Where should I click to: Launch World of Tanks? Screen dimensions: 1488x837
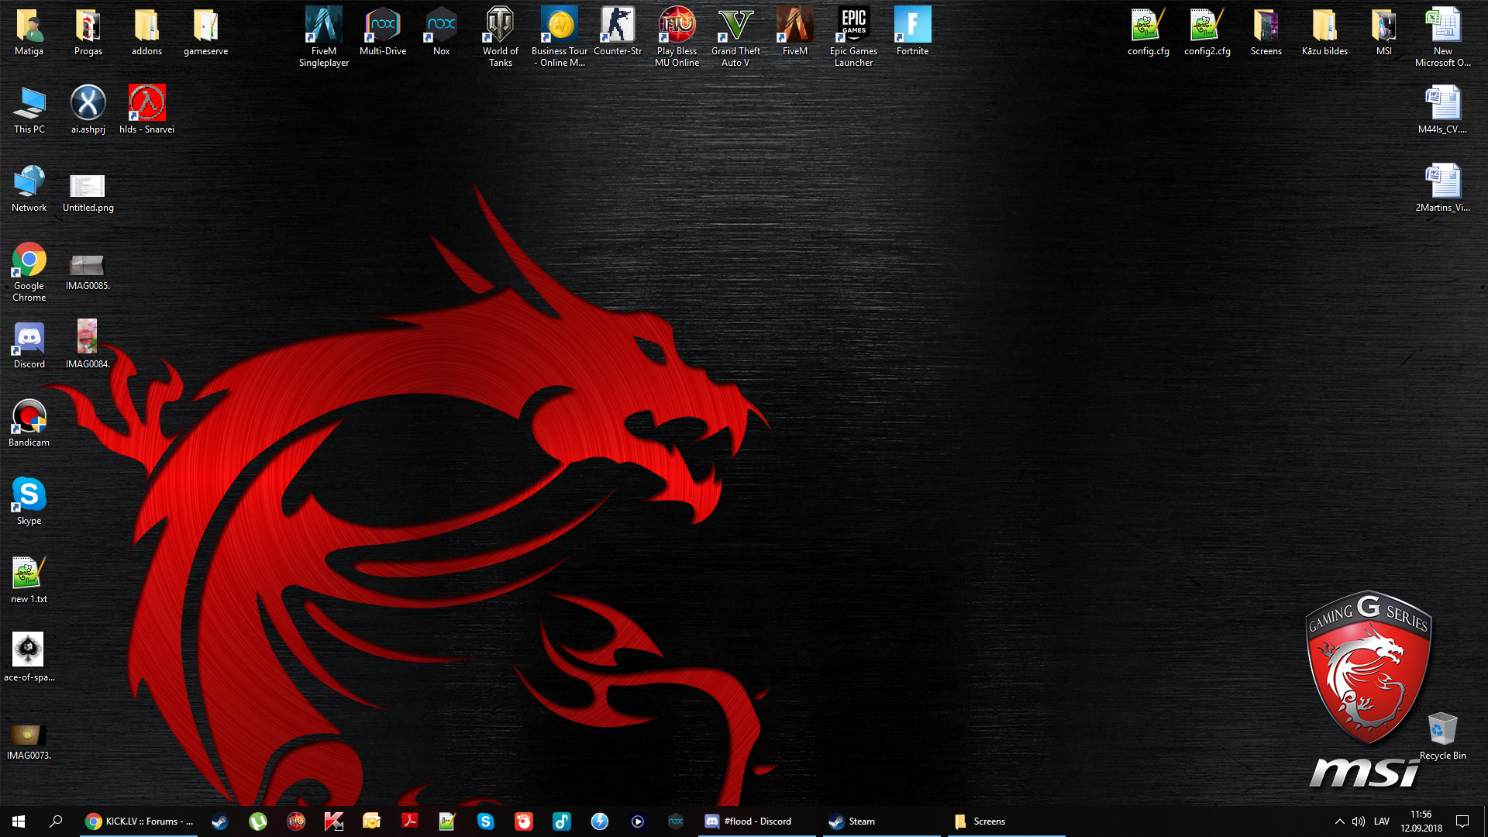coord(501,37)
